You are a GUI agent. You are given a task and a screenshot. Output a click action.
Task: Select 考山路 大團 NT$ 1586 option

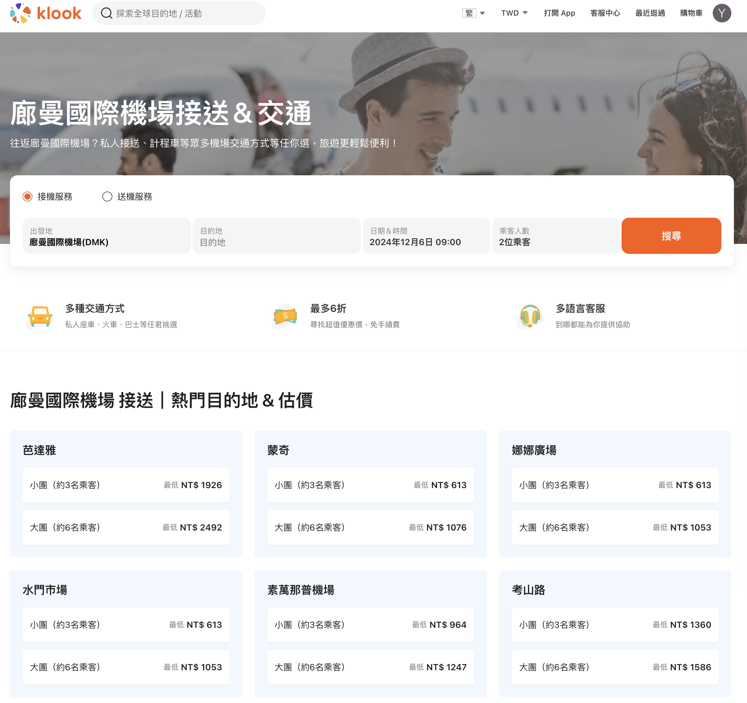(615, 667)
